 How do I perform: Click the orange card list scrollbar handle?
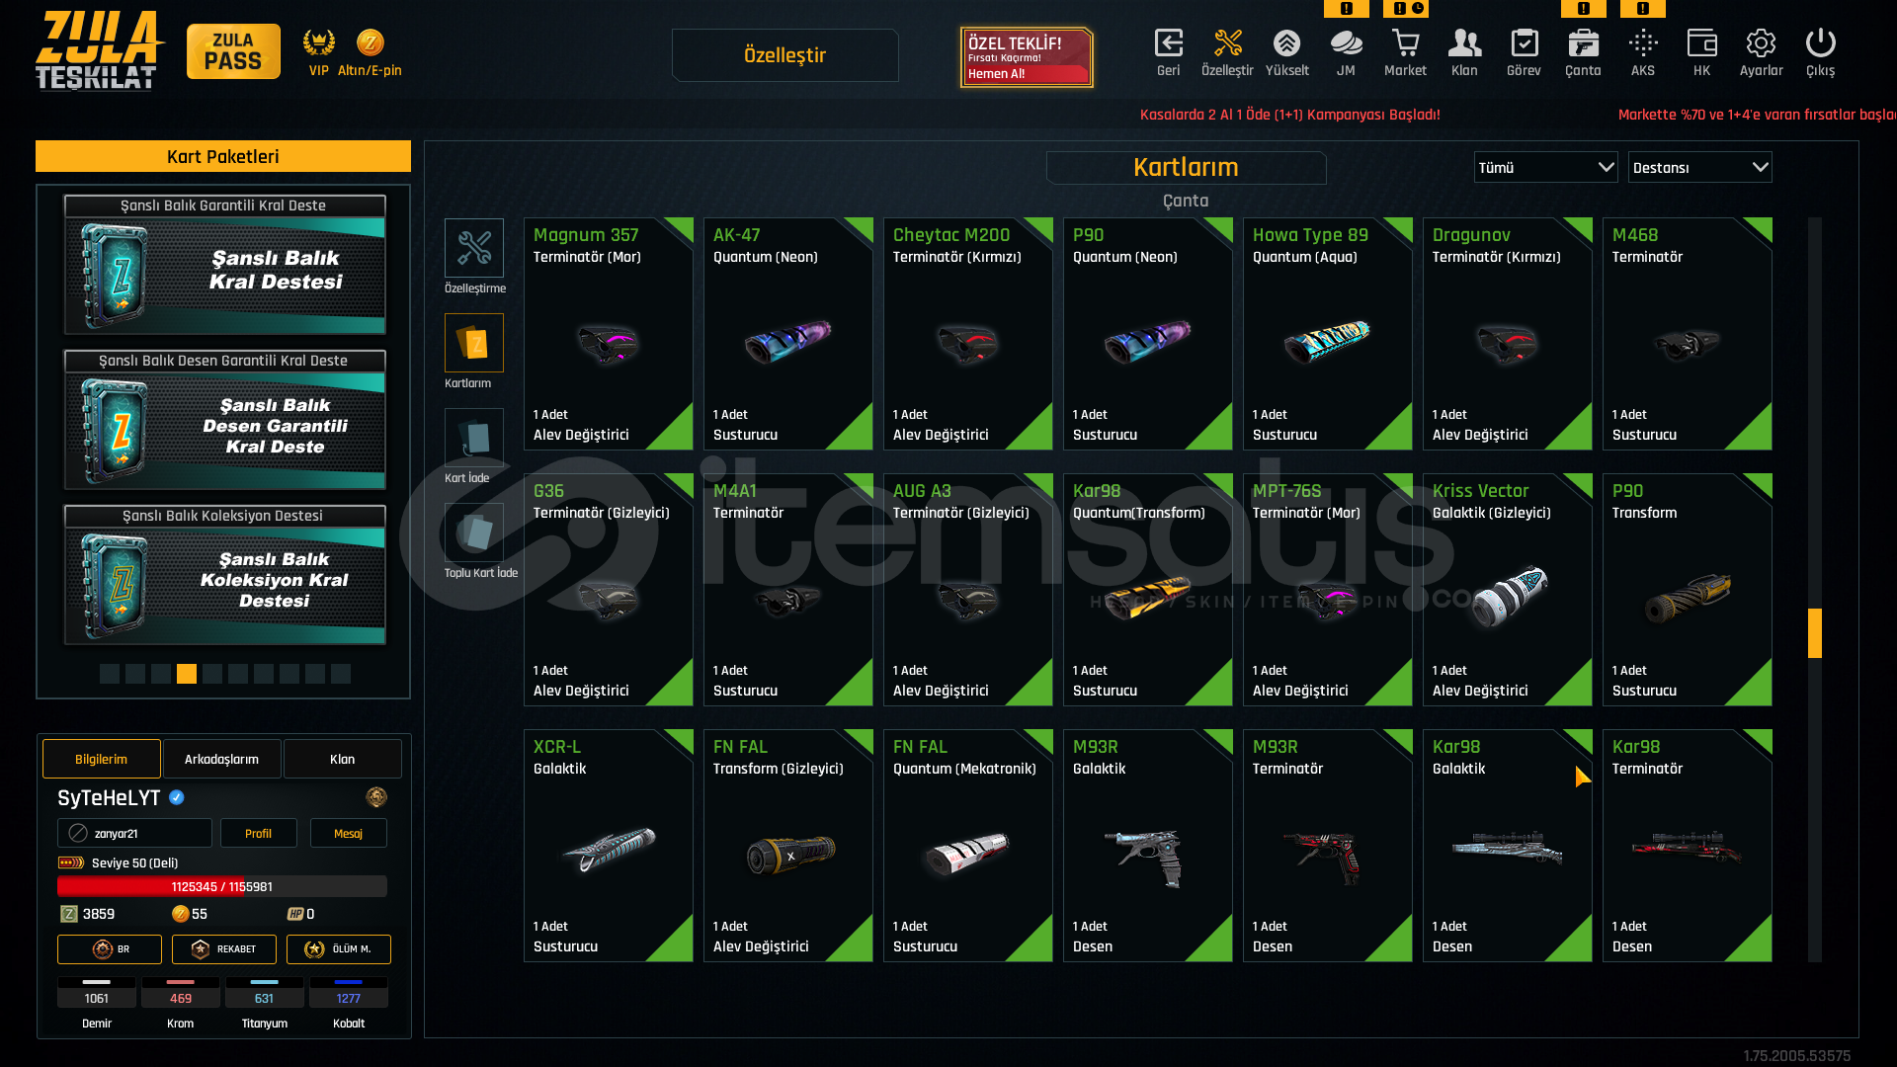click(x=1815, y=633)
